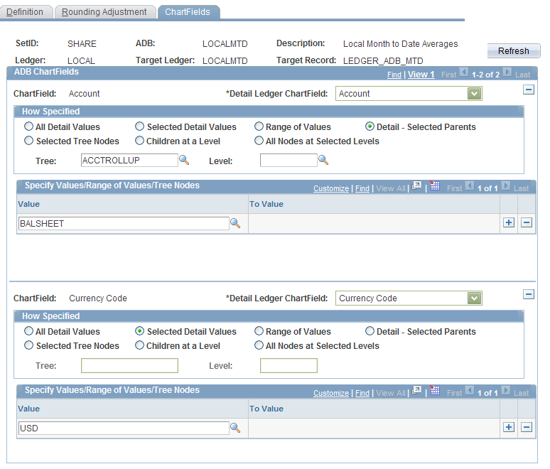Show next row in Currency values grid
Screen dimensions: 550x469
(x=506, y=390)
